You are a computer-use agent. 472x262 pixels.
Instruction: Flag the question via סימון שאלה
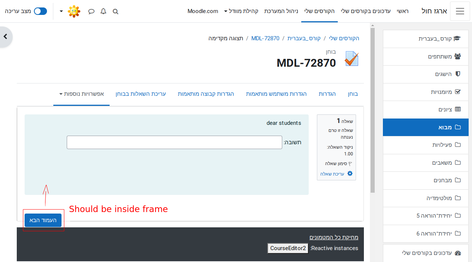pos(339,163)
